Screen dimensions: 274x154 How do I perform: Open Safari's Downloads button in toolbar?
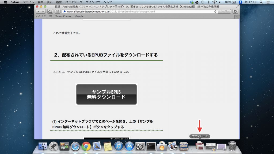coord(235,11)
